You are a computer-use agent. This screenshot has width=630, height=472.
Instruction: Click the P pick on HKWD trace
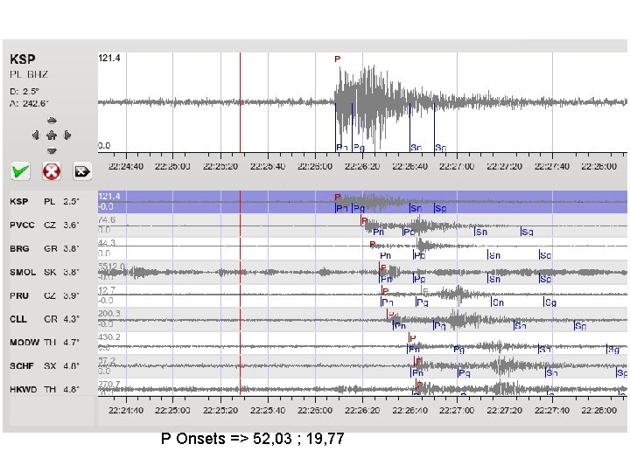[x=420, y=385]
